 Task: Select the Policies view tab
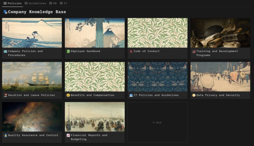[x=12, y=3]
